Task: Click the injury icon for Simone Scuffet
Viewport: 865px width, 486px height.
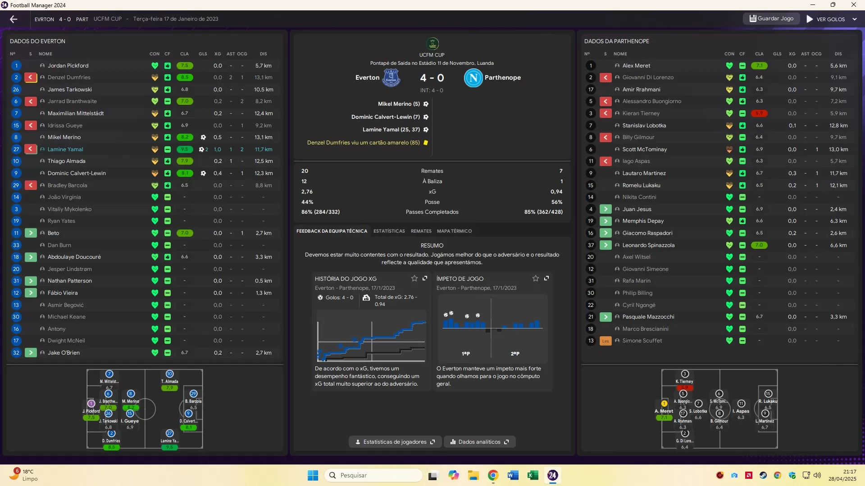Action: 605,341
